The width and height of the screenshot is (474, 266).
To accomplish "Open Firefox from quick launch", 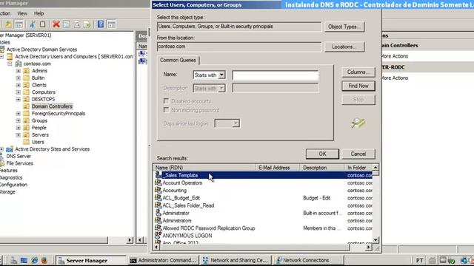I will click(x=44, y=260).
